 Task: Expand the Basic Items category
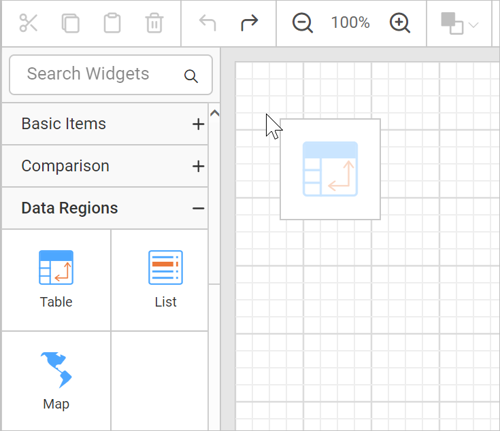tap(105, 124)
